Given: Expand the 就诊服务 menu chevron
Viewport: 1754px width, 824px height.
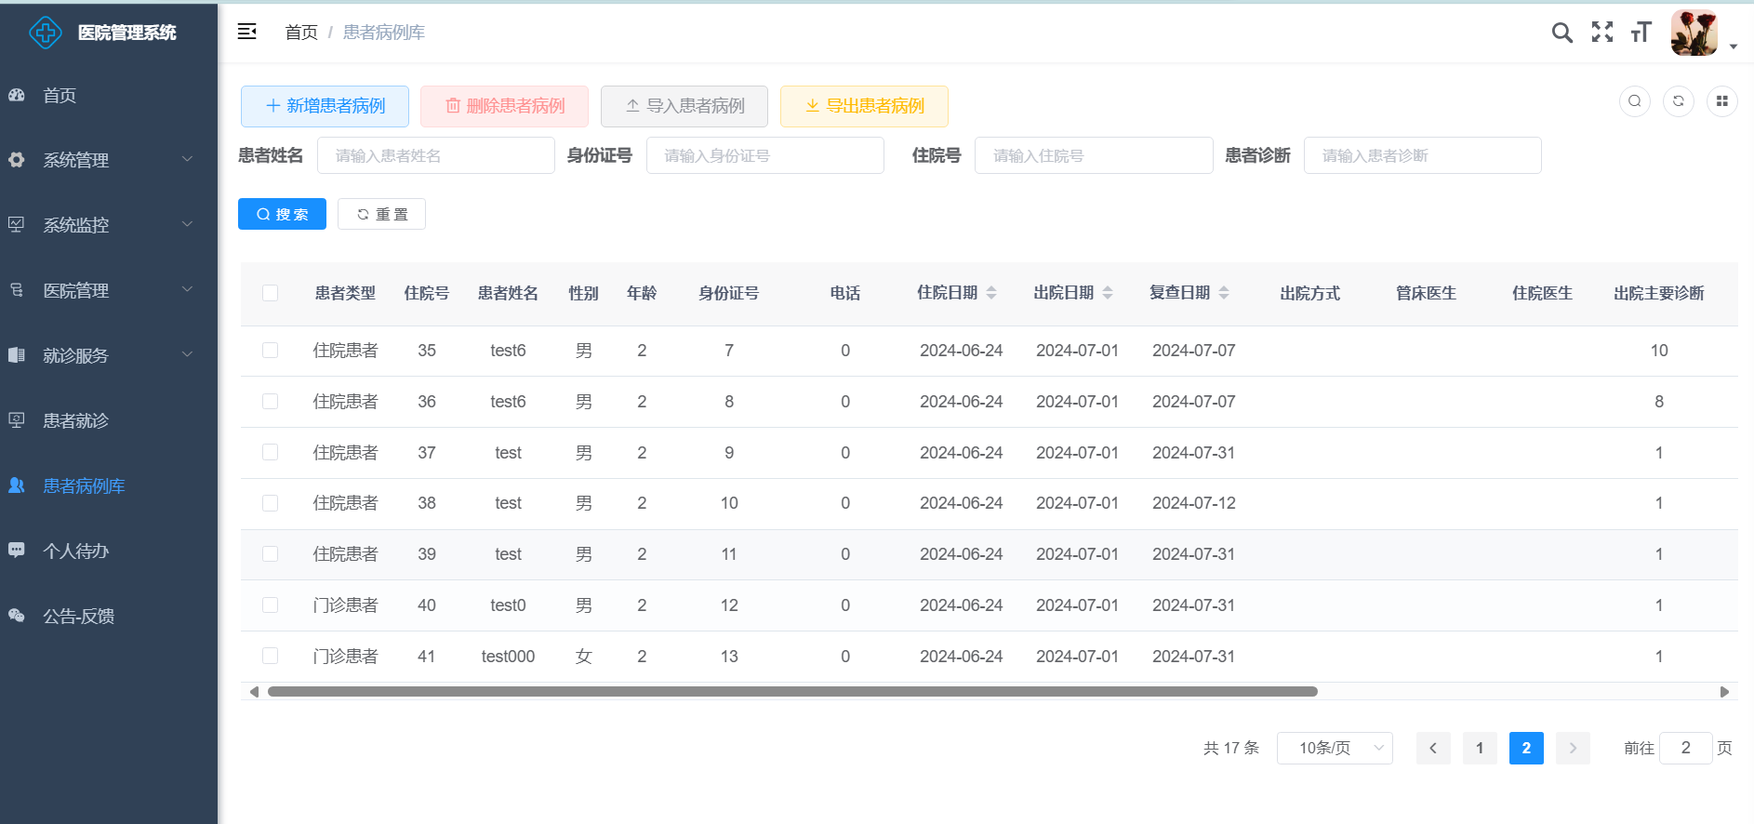Looking at the screenshot, I should 187,354.
